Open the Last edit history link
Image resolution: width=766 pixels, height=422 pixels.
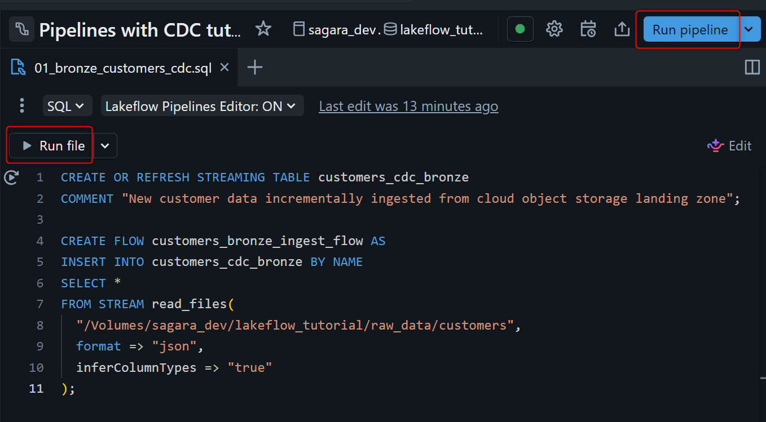coord(408,106)
